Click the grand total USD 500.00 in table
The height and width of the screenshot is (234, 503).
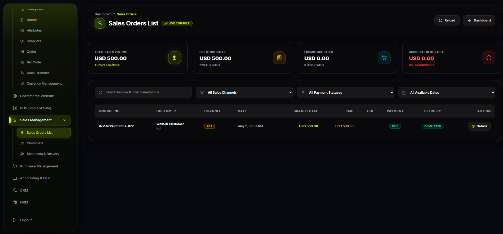click(x=308, y=126)
